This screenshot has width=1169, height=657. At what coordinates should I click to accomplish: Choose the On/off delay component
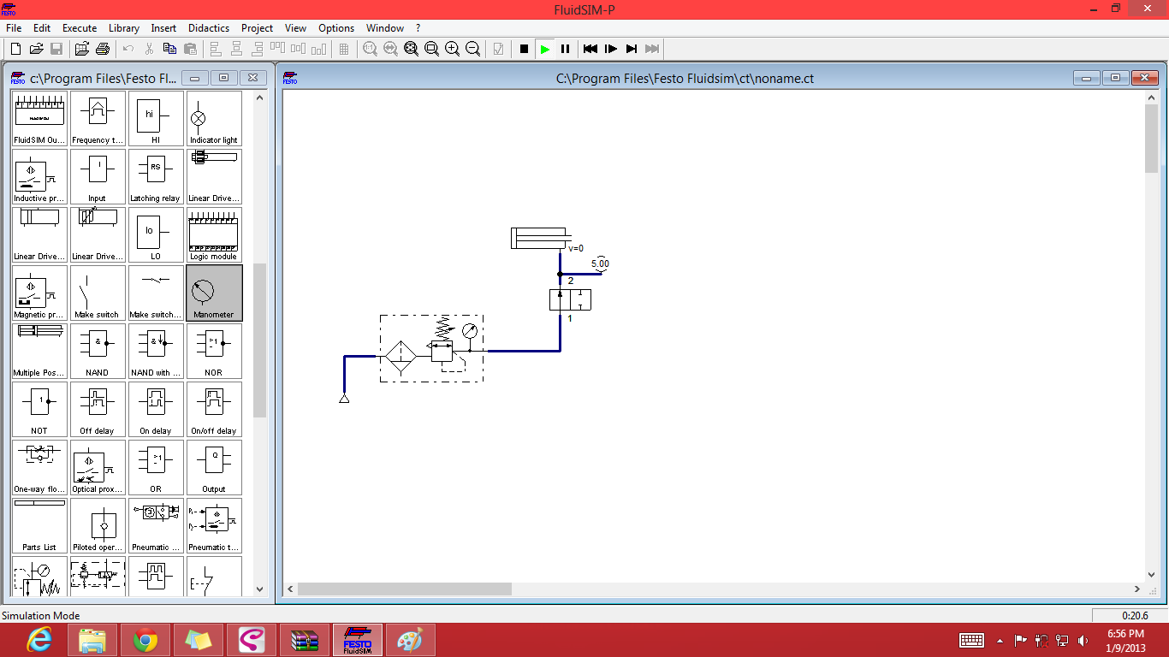214,409
